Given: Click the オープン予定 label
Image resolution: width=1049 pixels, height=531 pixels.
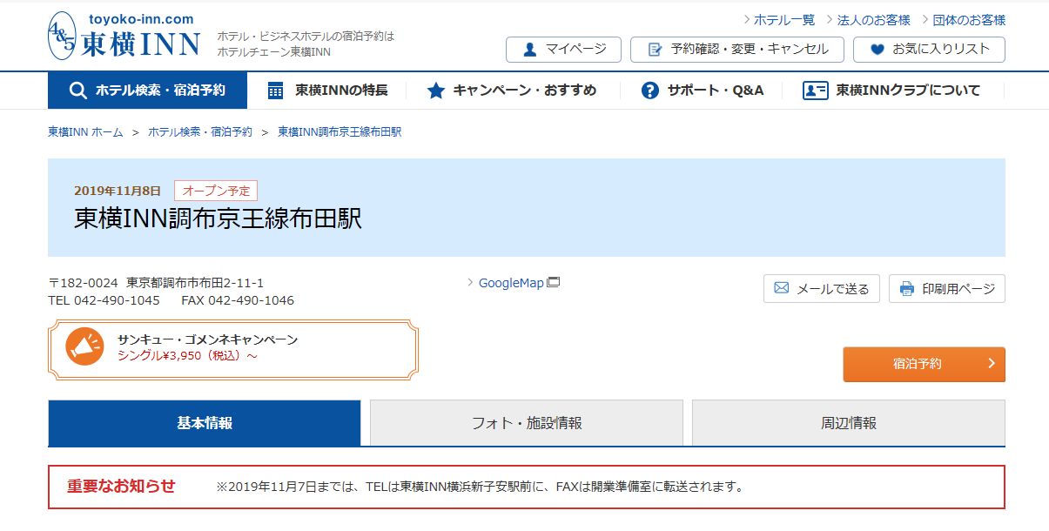Looking at the screenshot, I should tap(216, 191).
